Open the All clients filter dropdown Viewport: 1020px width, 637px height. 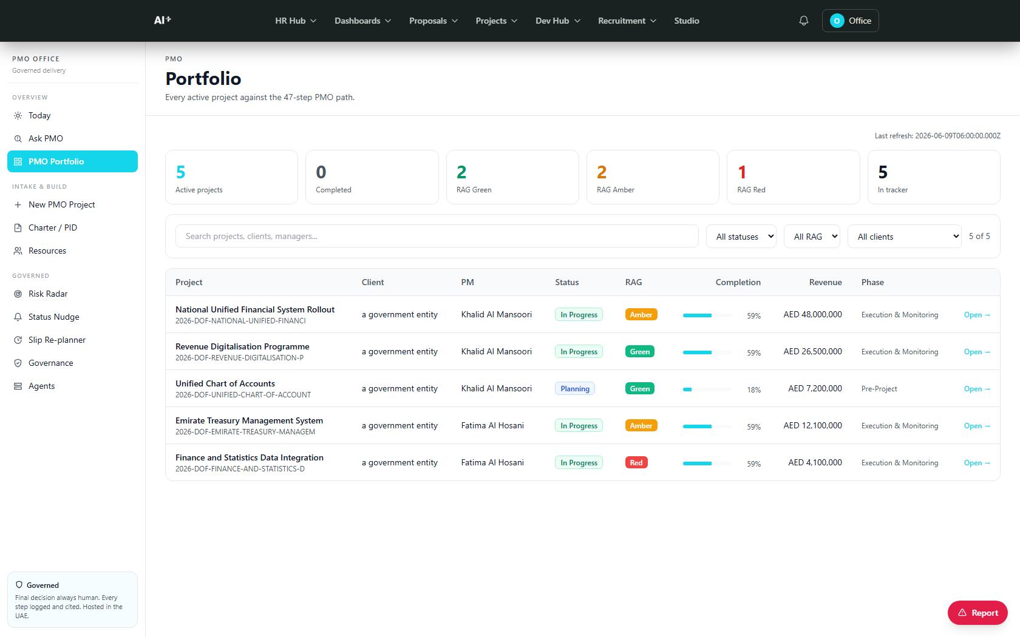[905, 237]
